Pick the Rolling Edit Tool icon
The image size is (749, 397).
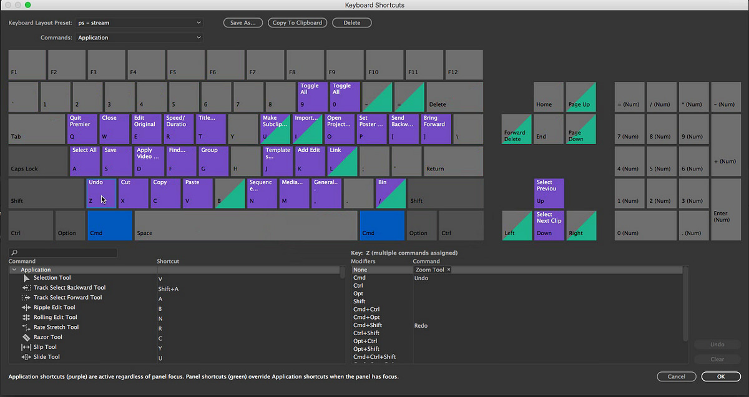coord(26,318)
